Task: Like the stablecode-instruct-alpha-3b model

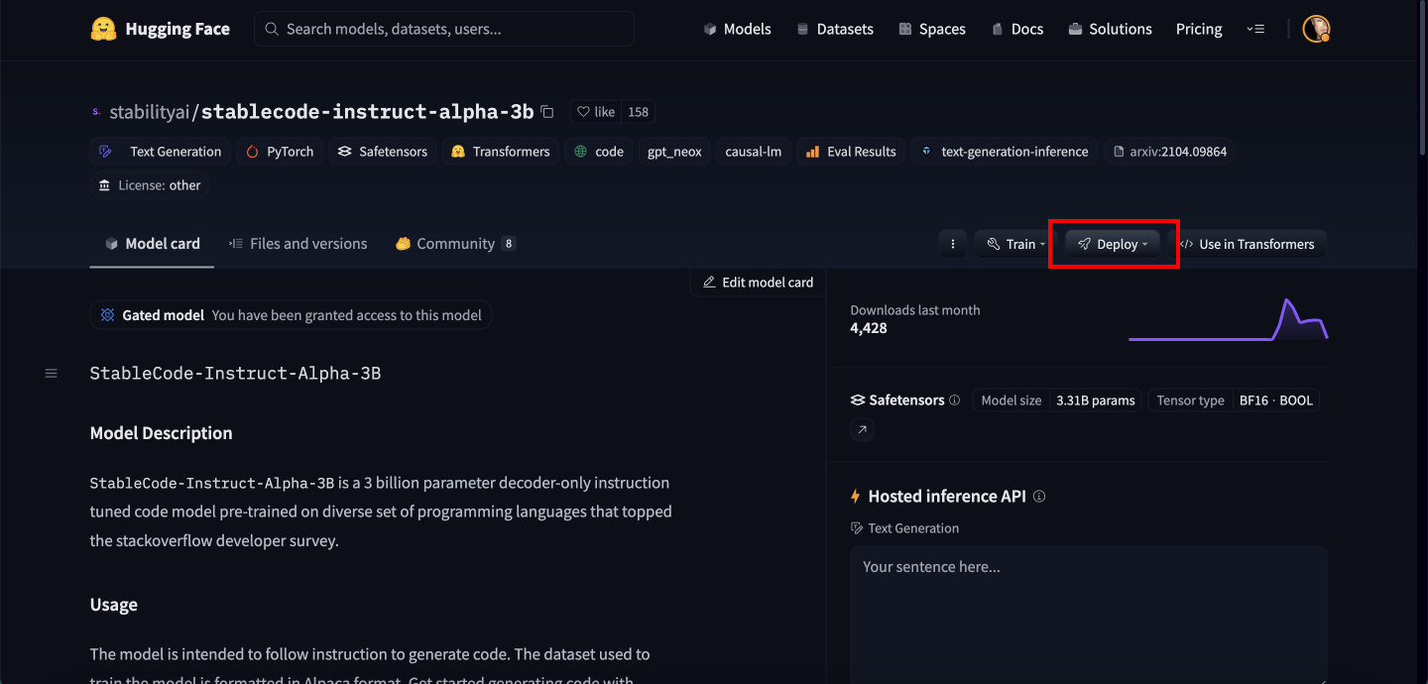Action: [x=597, y=112]
